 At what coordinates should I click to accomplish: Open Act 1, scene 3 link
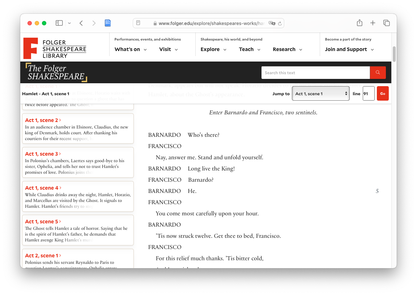coord(43,154)
